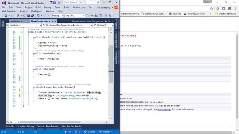This screenshot has height=134, width=239.
Task: Open the Any CPU platform dropdown
Action: [x=75, y=16]
